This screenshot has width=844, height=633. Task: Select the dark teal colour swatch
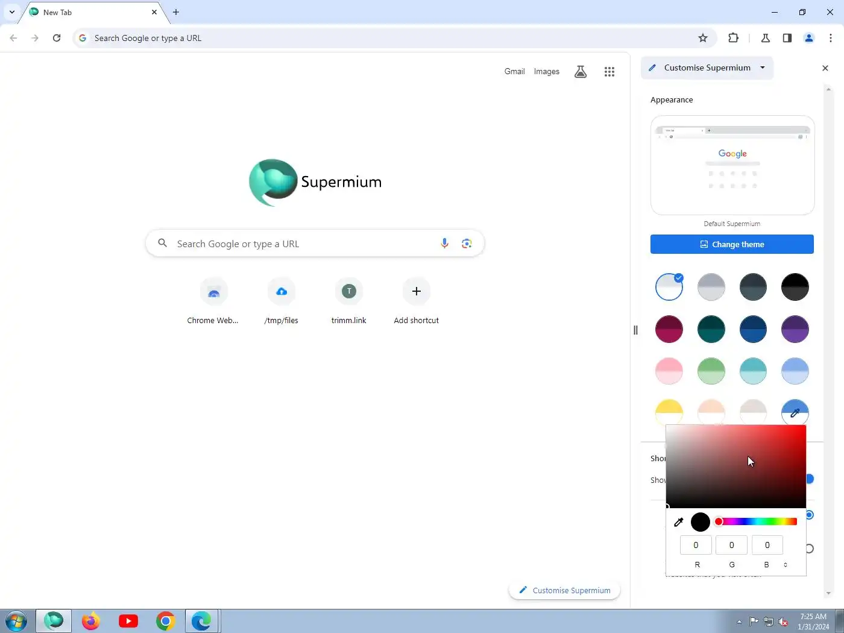pos(711,329)
